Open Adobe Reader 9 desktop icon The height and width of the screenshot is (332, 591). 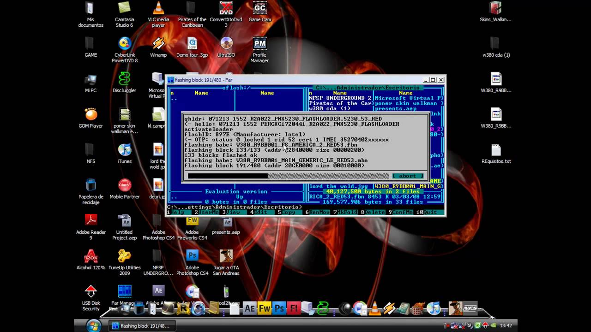click(x=91, y=227)
